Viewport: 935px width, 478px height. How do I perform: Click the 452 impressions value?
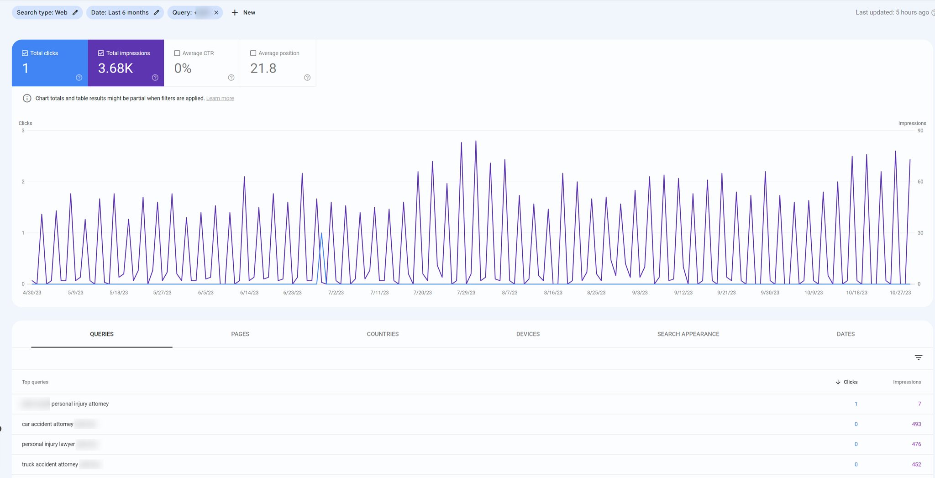pyautogui.click(x=916, y=464)
